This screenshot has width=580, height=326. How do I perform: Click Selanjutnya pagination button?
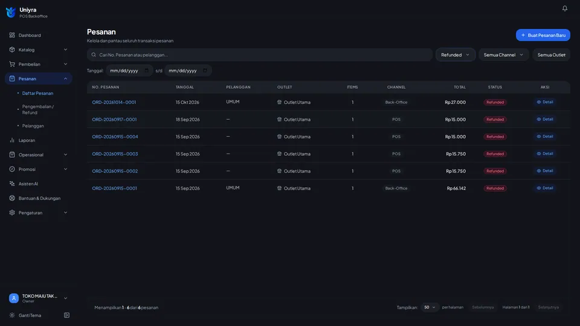pos(548,307)
